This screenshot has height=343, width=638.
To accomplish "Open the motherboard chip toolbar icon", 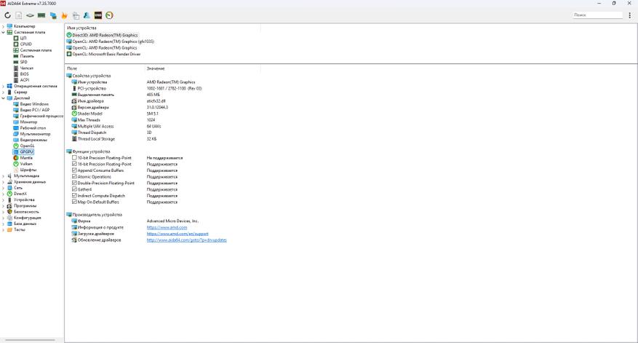I will pos(30,15).
